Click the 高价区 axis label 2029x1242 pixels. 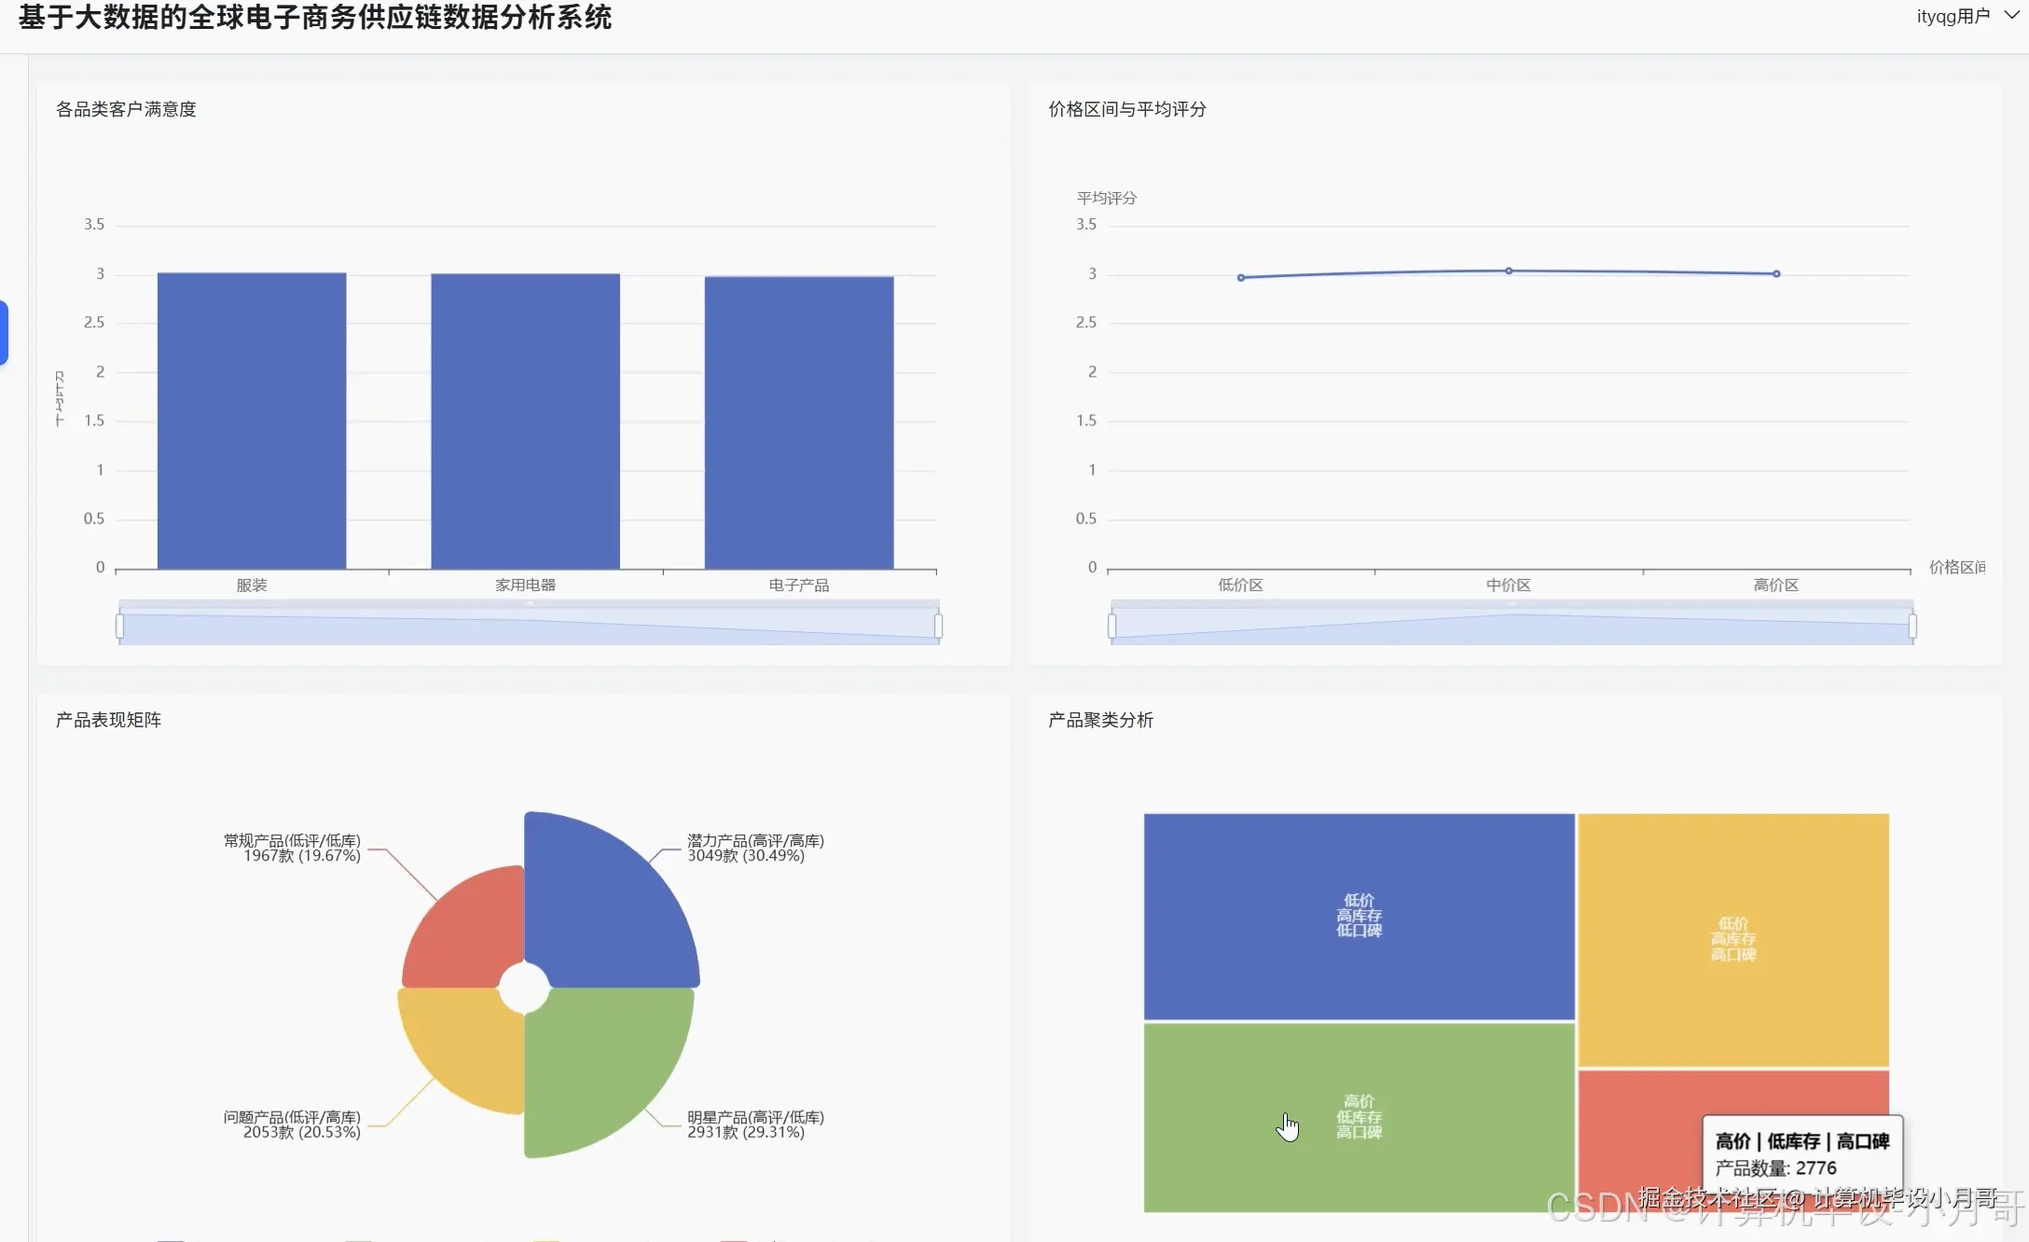[1776, 585]
